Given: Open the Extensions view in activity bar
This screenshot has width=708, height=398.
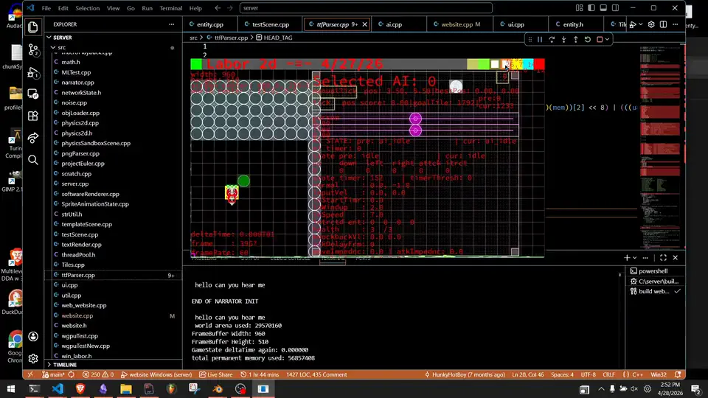Looking at the screenshot, I should pyautogui.click(x=33, y=116).
